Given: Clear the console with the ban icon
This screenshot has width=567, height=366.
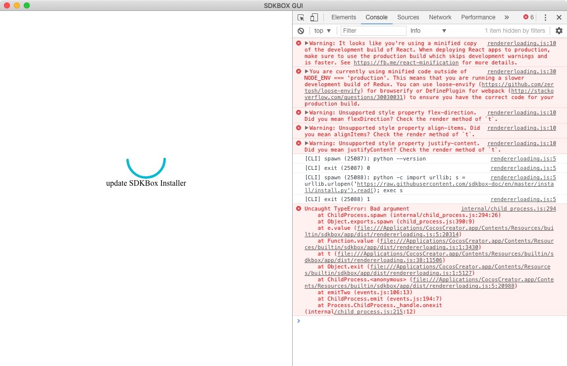Looking at the screenshot, I should pyautogui.click(x=301, y=31).
